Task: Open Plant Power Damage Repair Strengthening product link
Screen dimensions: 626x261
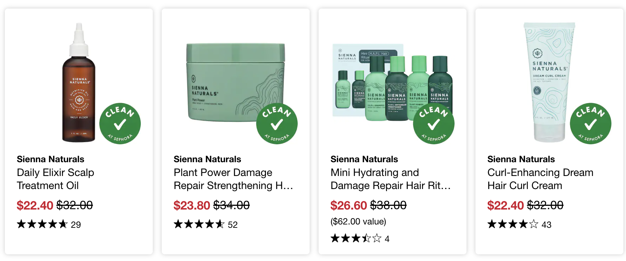Action: tap(233, 179)
